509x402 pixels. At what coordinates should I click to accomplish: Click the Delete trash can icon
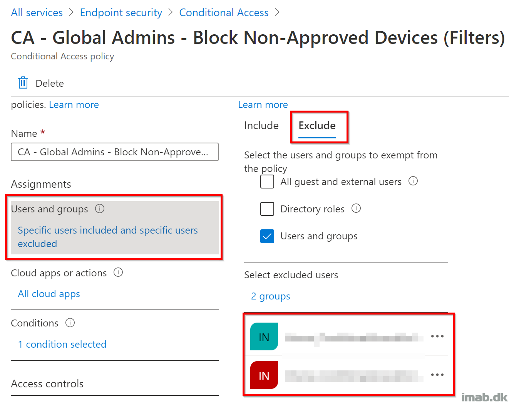23,82
